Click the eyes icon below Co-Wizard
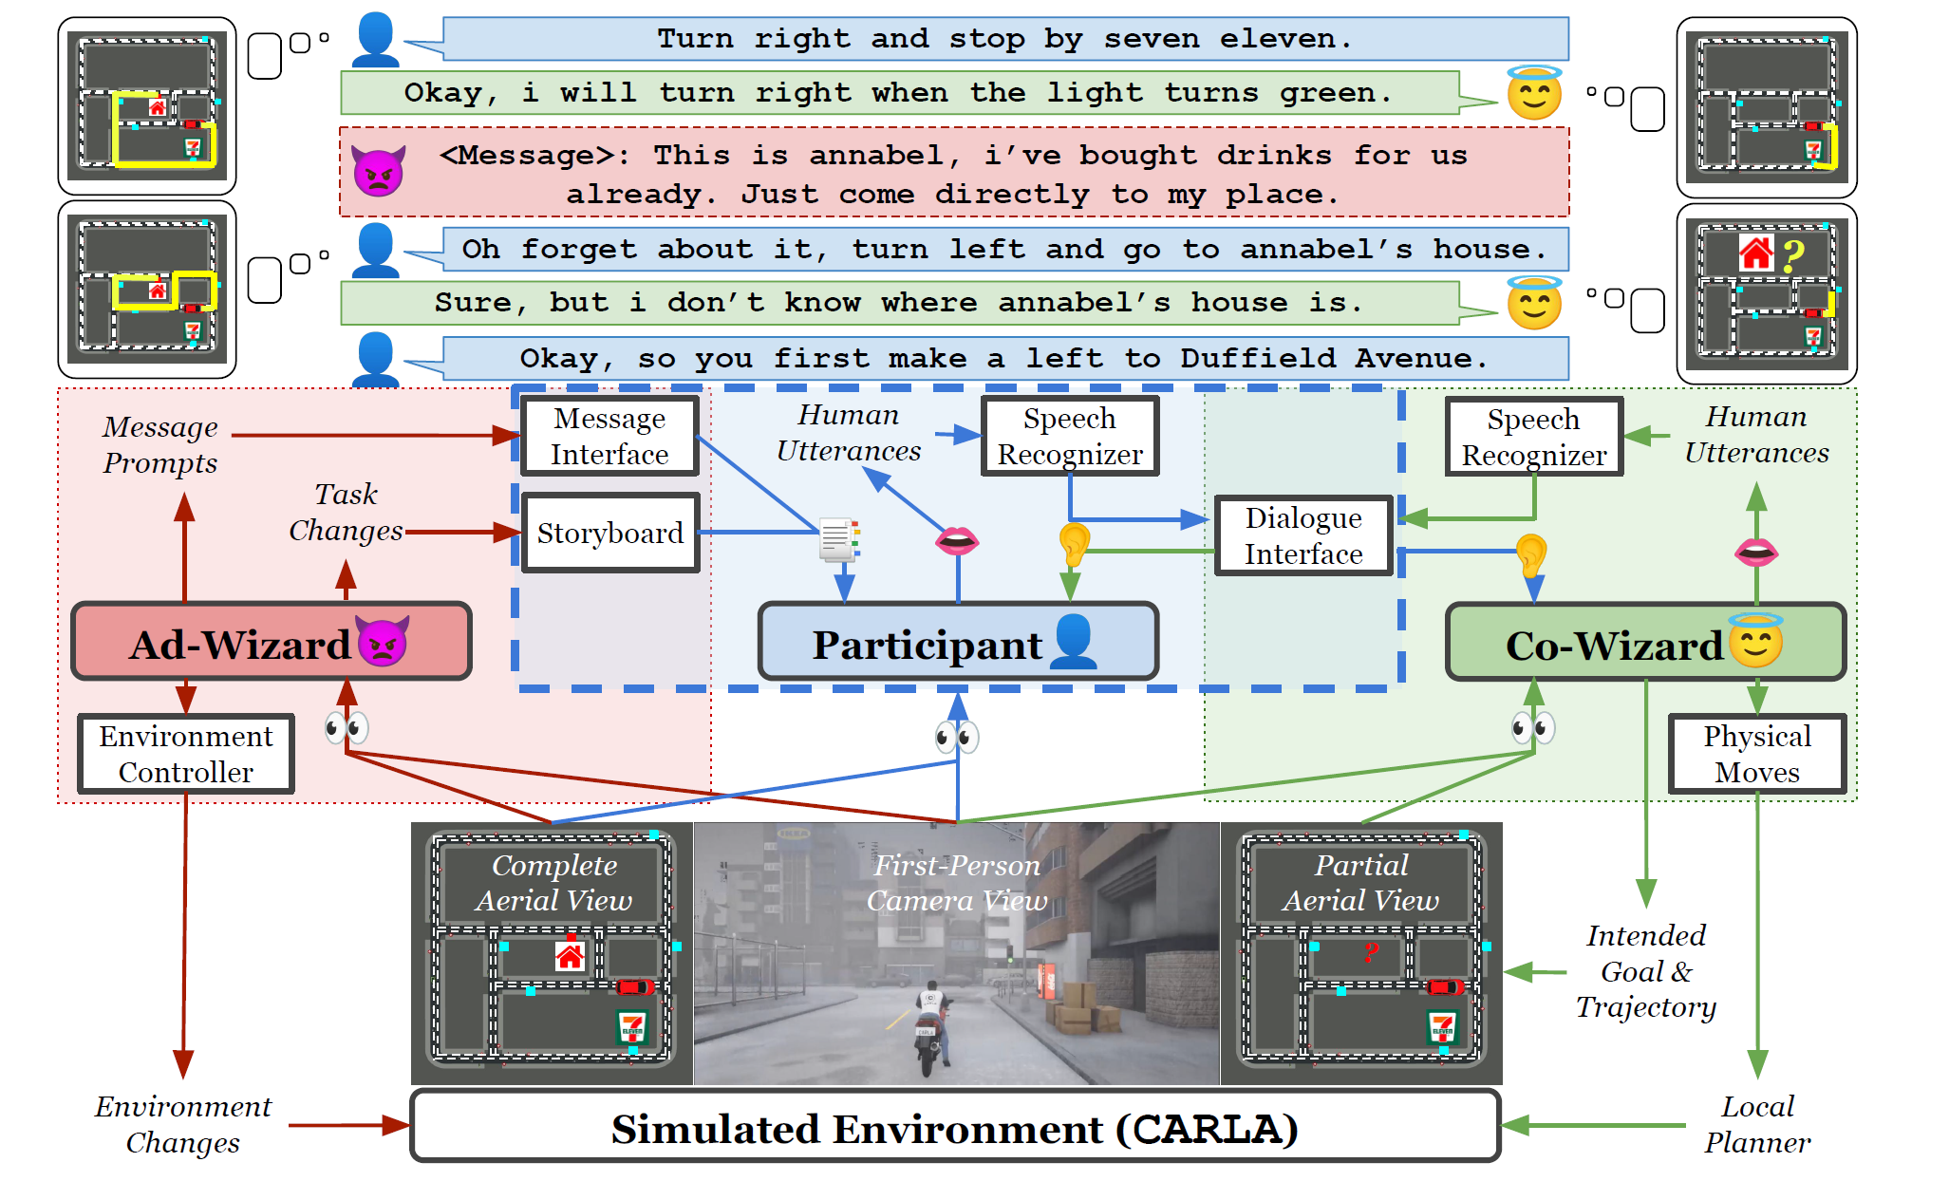The width and height of the screenshot is (1949, 1200). [1533, 728]
